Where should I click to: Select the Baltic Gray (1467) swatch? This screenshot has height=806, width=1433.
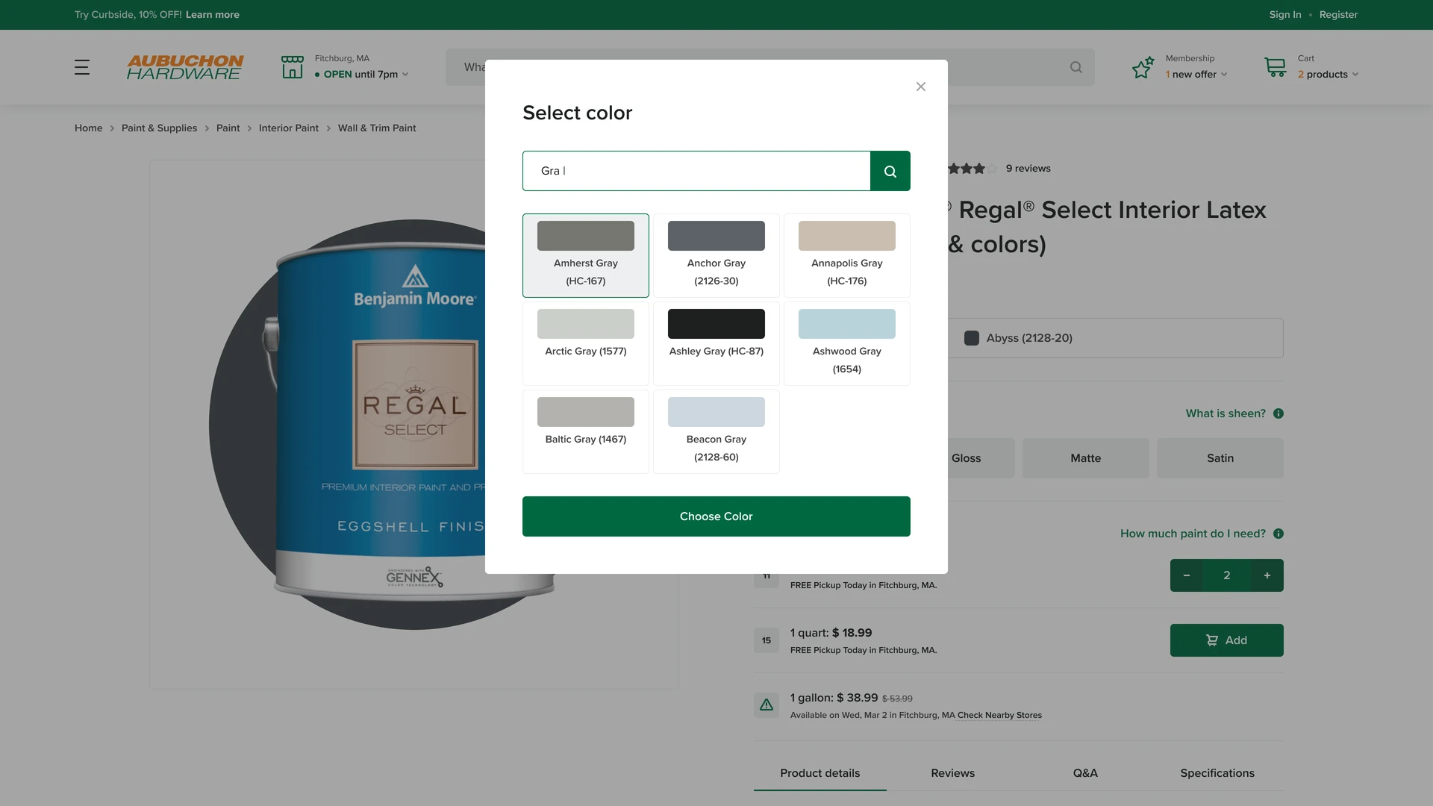586,431
